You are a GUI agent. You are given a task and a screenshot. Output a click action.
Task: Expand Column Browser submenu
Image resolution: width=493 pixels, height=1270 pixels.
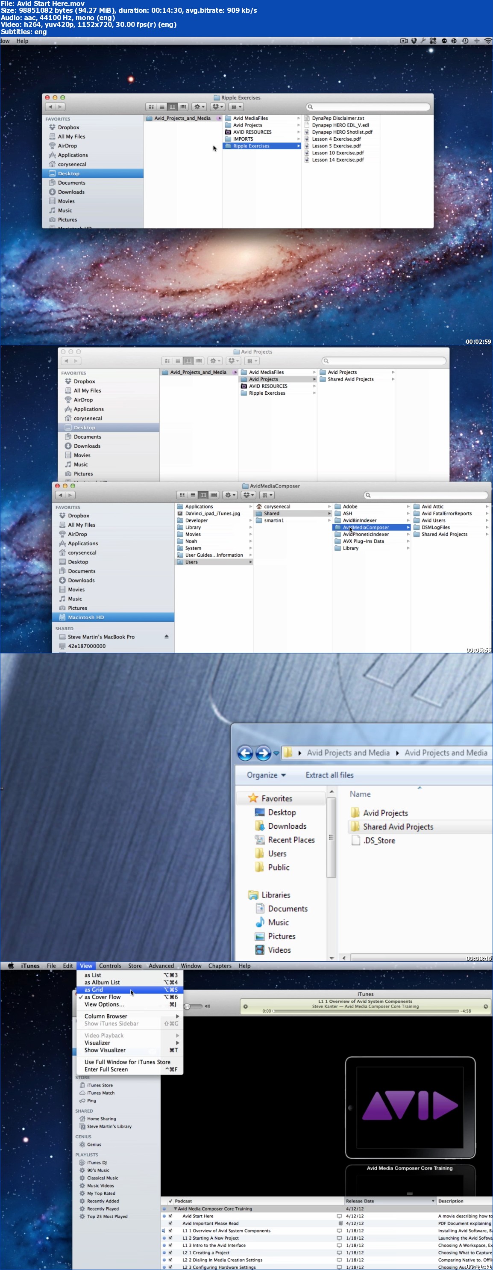click(130, 1016)
